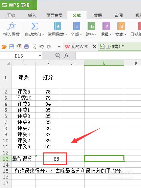
Task: Click the score cell 78
Action: 48,92
